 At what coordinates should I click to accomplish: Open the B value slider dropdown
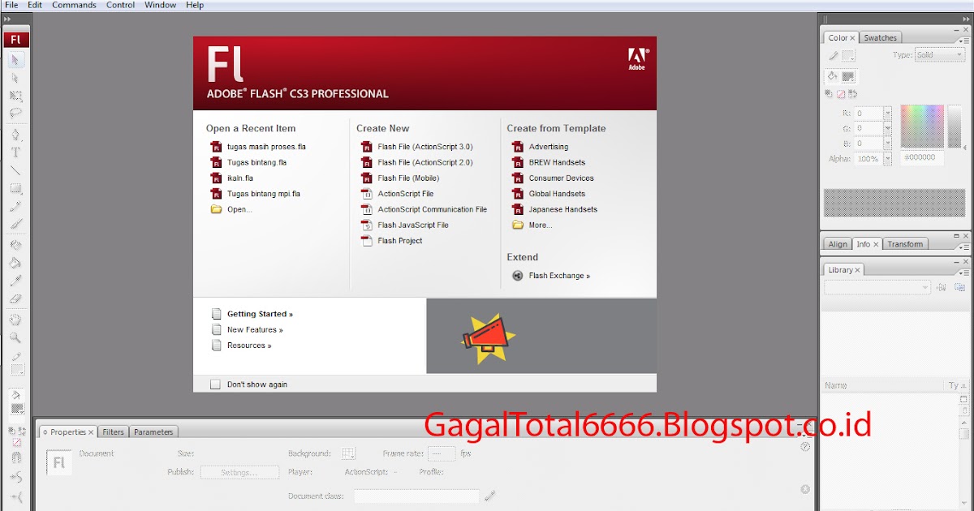tap(887, 144)
